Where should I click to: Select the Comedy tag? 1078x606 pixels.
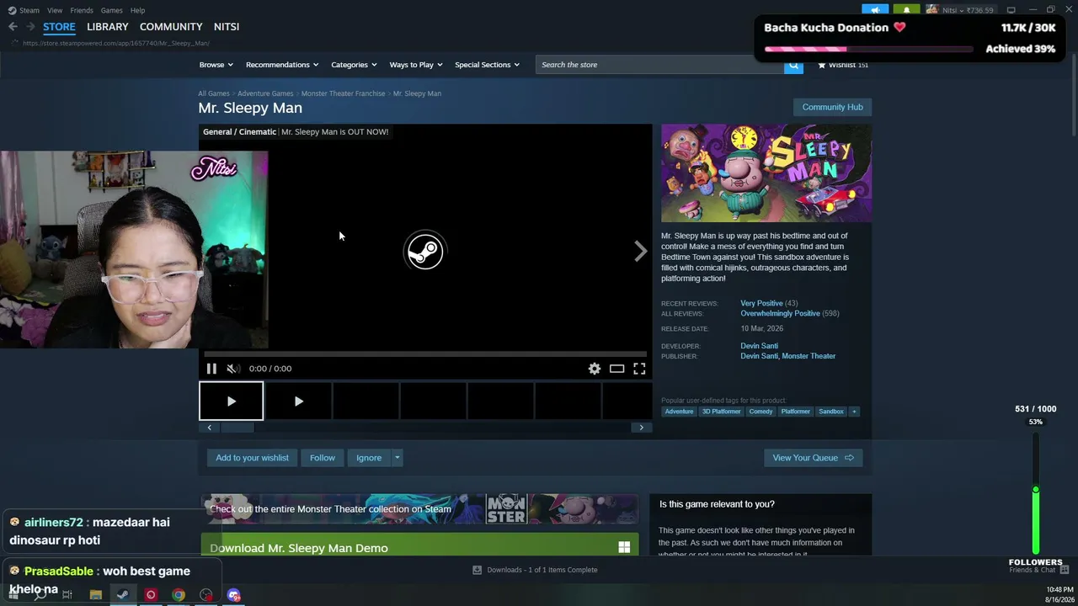pos(760,412)
